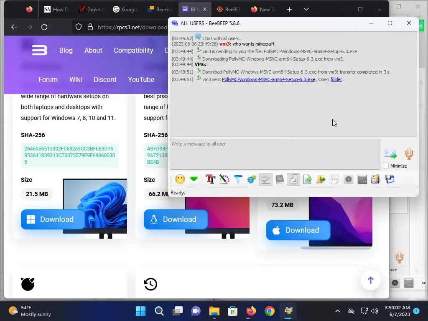Expand the list all tabs chevron
This screenshot has width=428, height=321.
306,9
